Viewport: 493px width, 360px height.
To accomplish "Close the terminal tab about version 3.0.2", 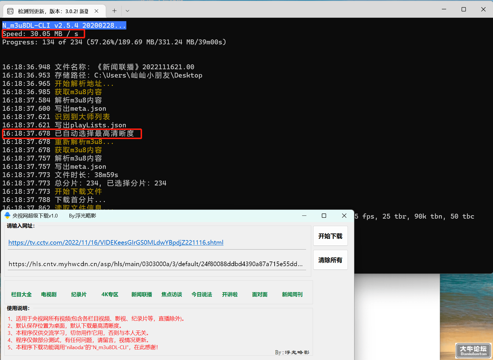I will [97, 11].
